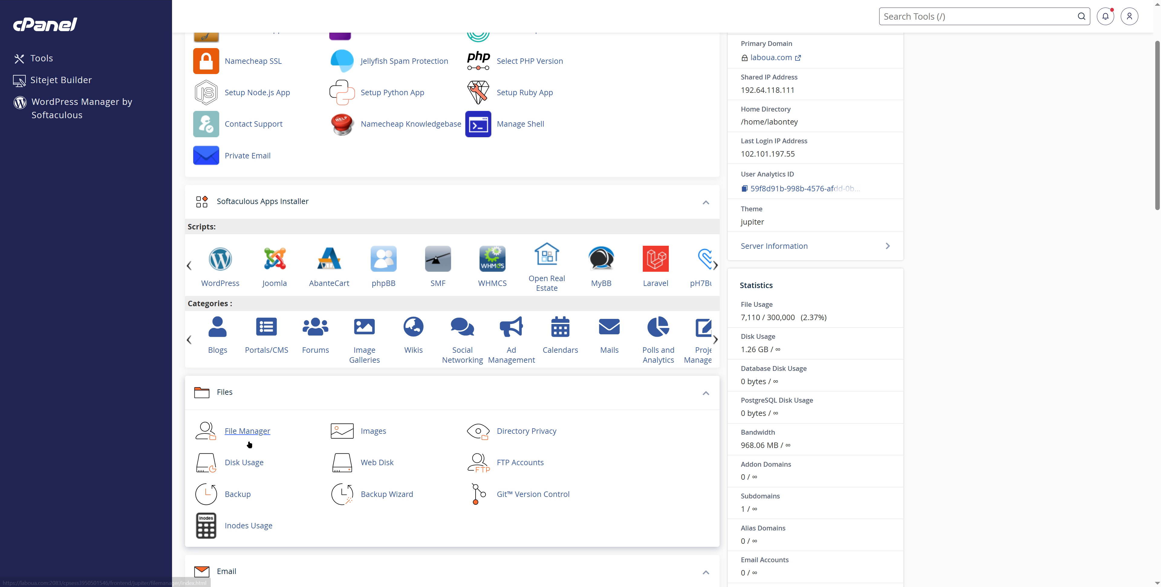This screenshot has width=1161, height=587.
Task: Click the Setup Node.js App icon
Action: point(206,92)
